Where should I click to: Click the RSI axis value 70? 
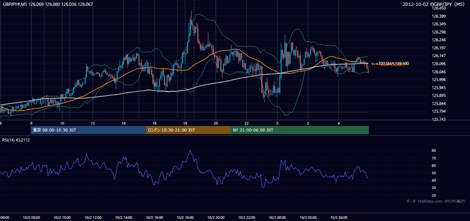434,158
